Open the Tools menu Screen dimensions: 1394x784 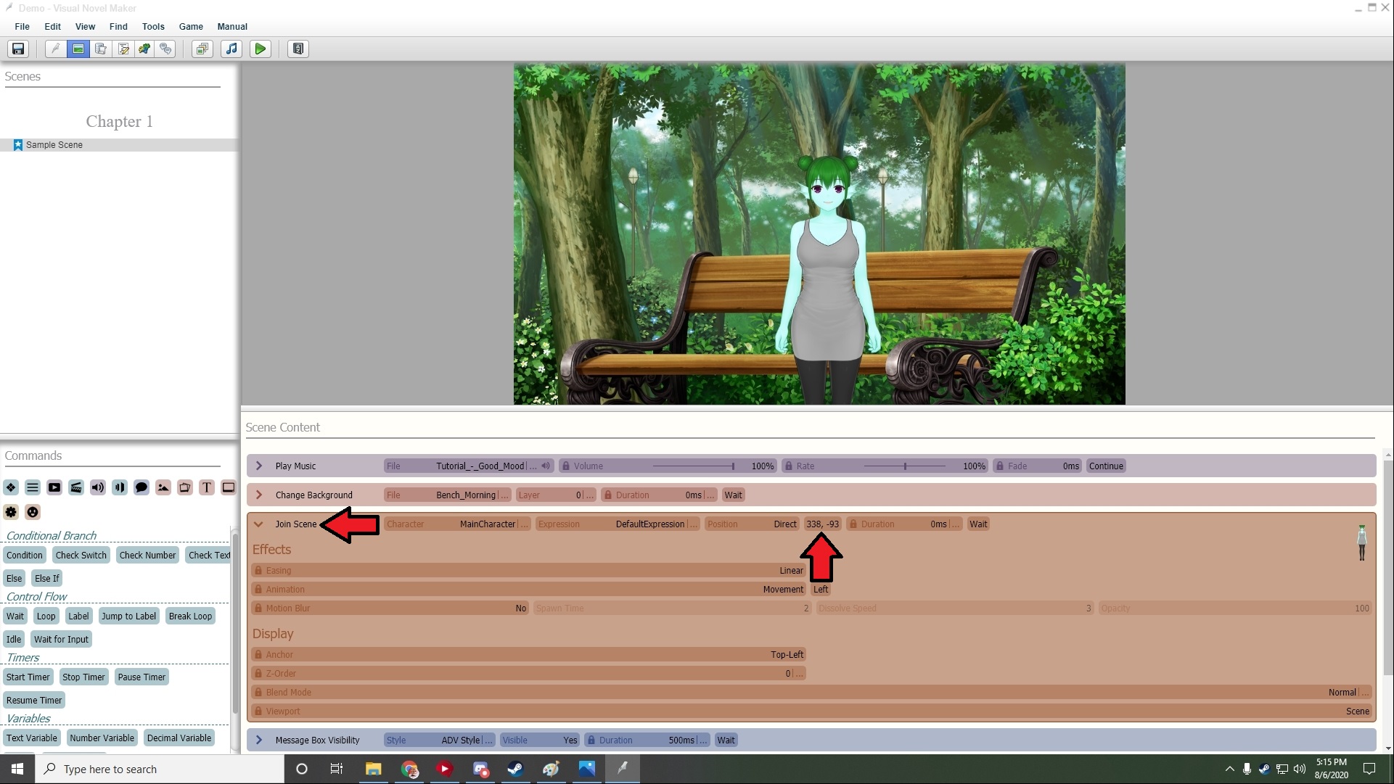153,26
